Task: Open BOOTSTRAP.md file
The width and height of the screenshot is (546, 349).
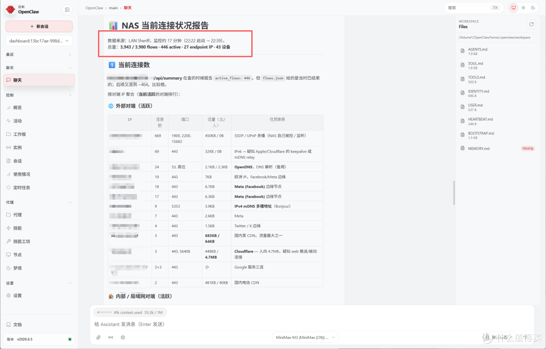Action: click(x=497, y=135)
